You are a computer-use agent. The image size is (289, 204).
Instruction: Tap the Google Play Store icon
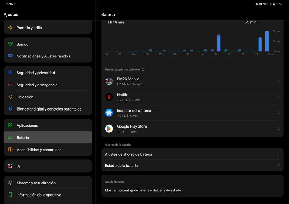(x=109, y=129)
